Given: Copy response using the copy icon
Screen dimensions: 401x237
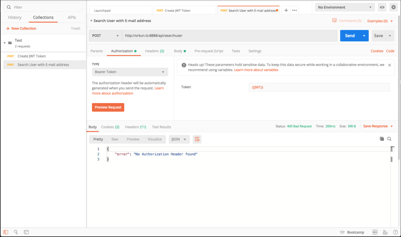Looking at the screenshot, I should coord(382,139).
